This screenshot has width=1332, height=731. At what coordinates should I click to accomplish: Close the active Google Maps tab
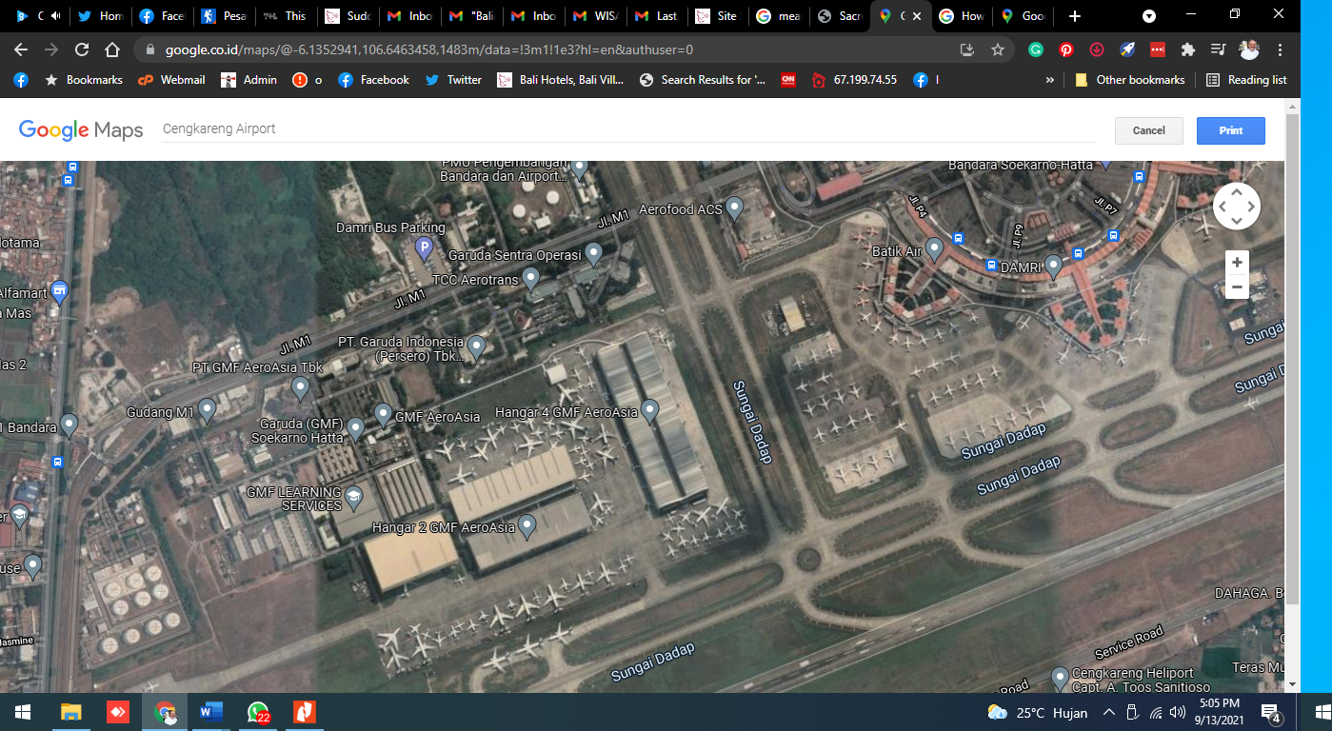917,16
